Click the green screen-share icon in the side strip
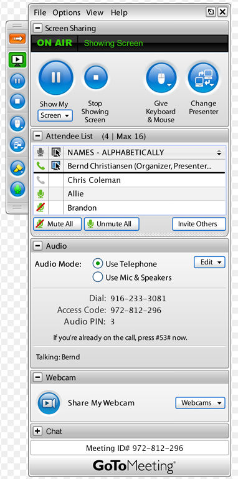Screen dimensions: 238x479 [x=17, y=60]
